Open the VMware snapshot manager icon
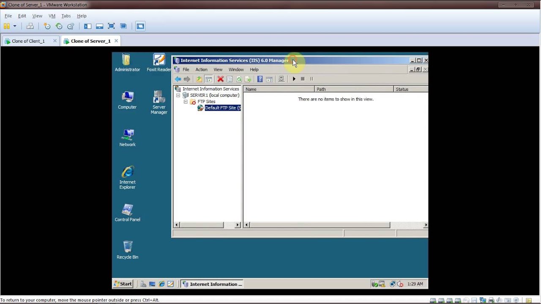The height and width of the screenshot is (304, 541). [x=71, y=26]
